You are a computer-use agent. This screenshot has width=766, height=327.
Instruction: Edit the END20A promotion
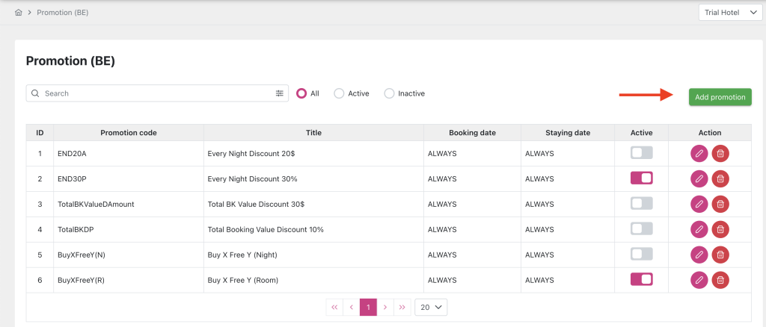(x=699, y=153)
